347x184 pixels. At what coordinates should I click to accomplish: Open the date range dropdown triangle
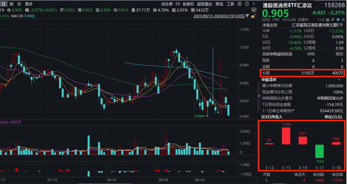tap(248, 16)
